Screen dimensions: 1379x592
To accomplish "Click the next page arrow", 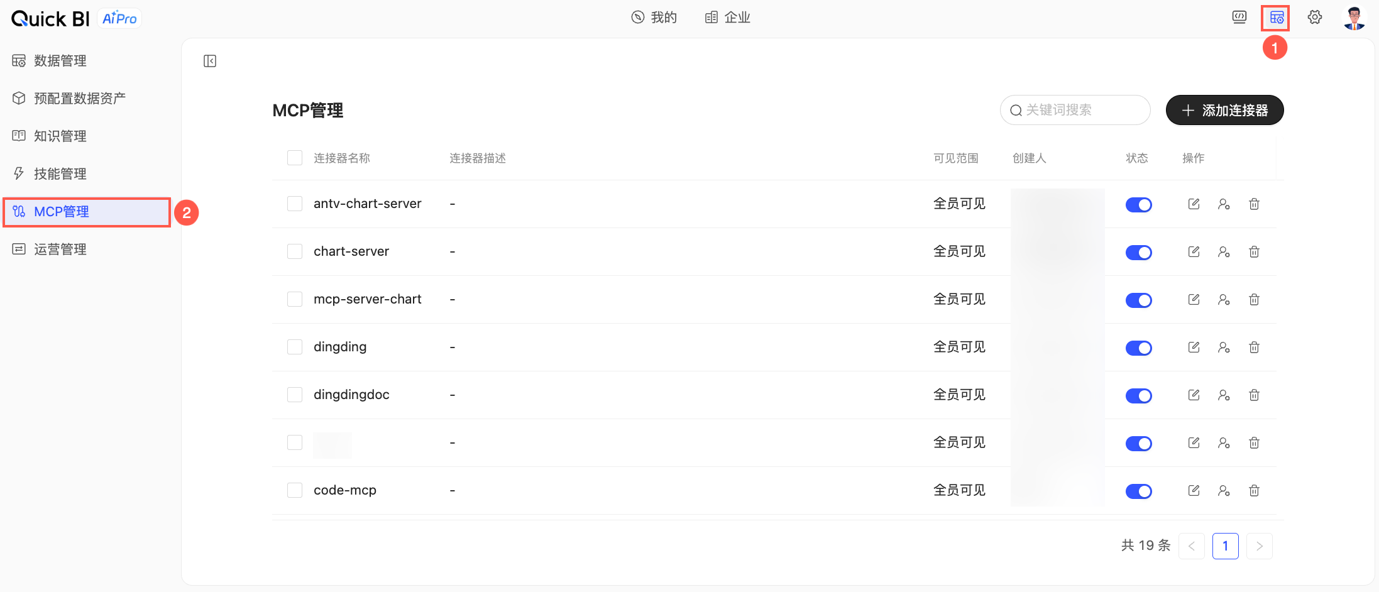I will [1259, 546].
